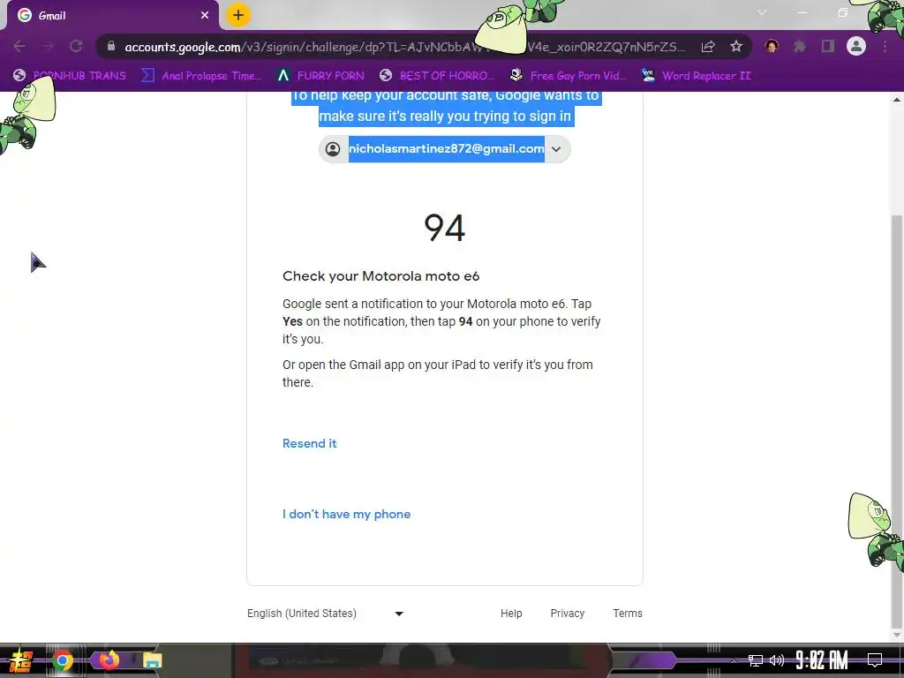
Task: Click the browser forward arrow
Action: point(48,46)
